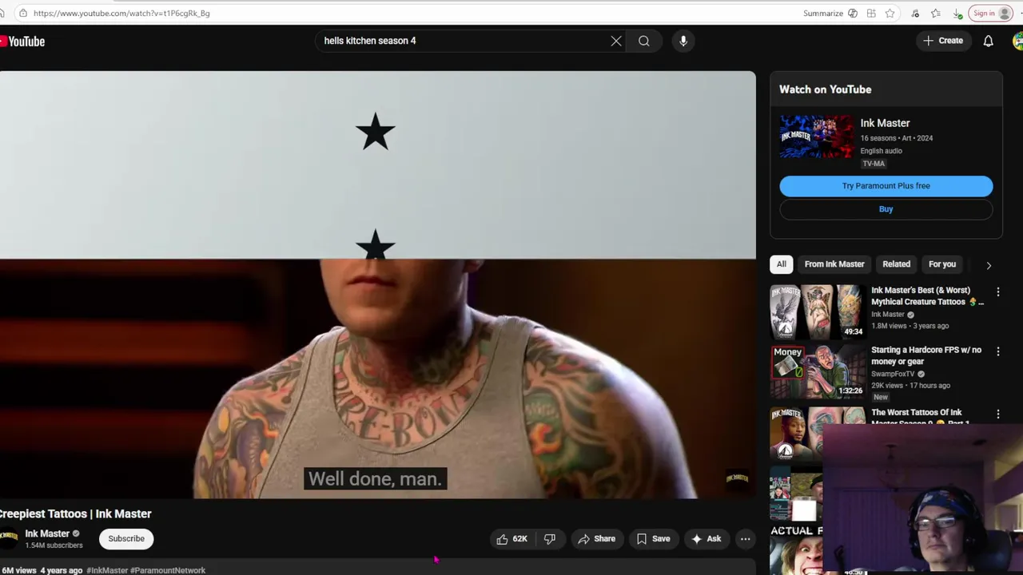
Task: Open Worst Tattoos Season video thumbnail
Action: 817,433
